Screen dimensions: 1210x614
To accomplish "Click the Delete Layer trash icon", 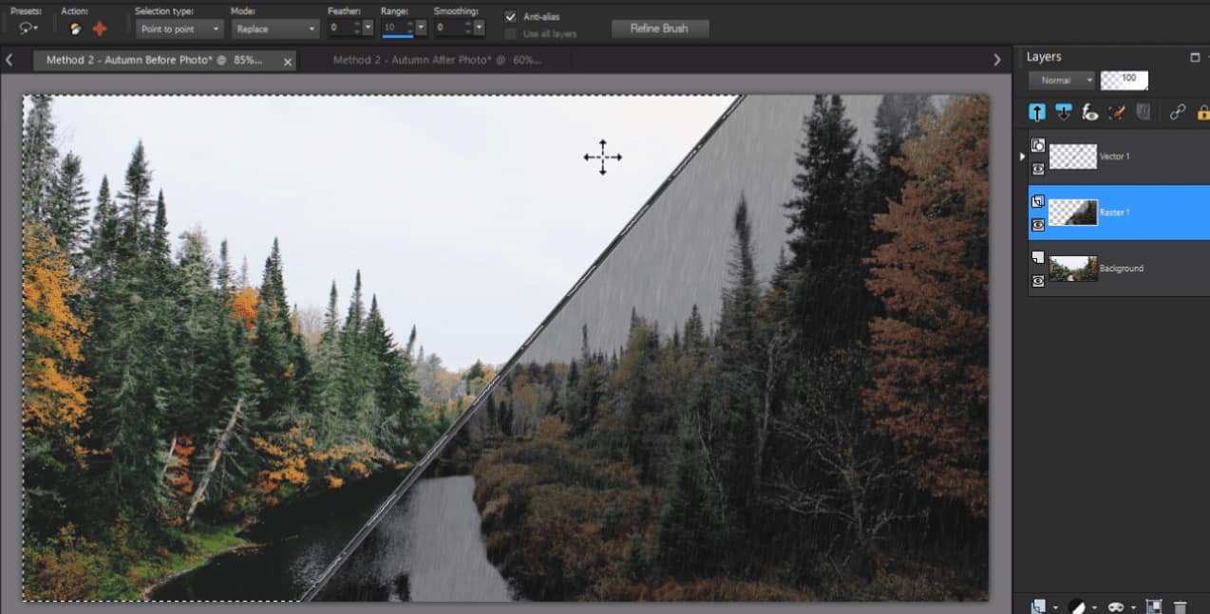I will pos(1181,605).
